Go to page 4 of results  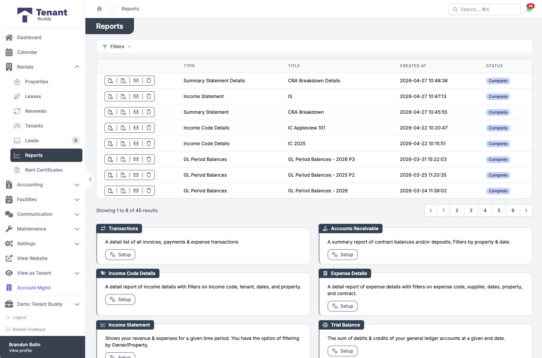[485, 210]
